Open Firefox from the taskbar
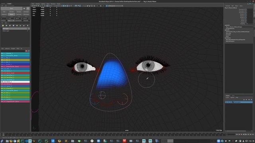The image size is (255, 143). click(x=11, y=141)
